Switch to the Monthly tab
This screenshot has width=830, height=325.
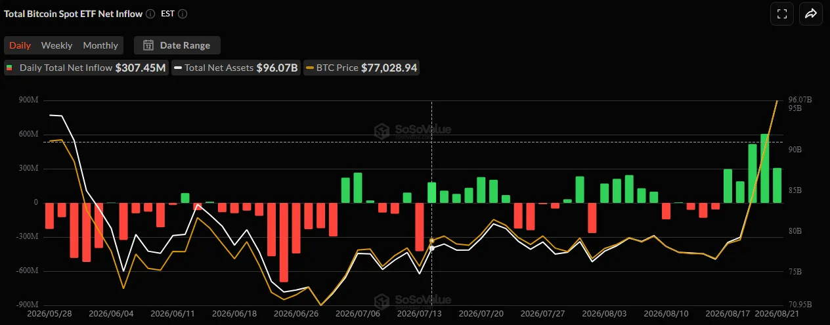click(100, 45)
